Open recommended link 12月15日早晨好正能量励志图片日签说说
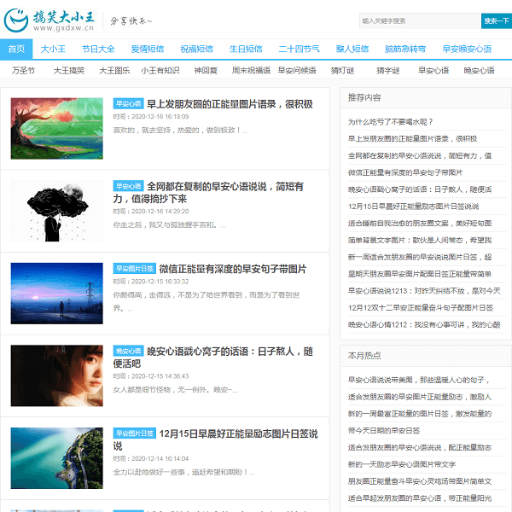The width and height of the screenshot is (512, 512). (413, 207)
